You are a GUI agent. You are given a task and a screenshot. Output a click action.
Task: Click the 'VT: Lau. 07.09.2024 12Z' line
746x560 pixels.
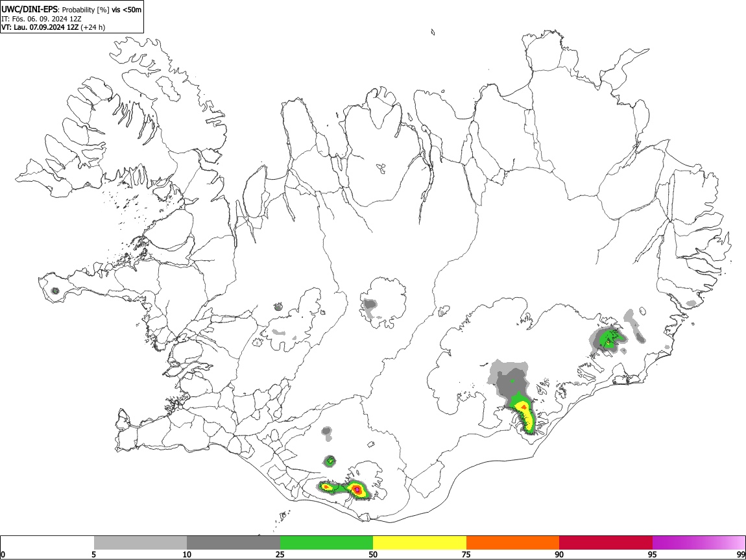(x=53, y=27)
